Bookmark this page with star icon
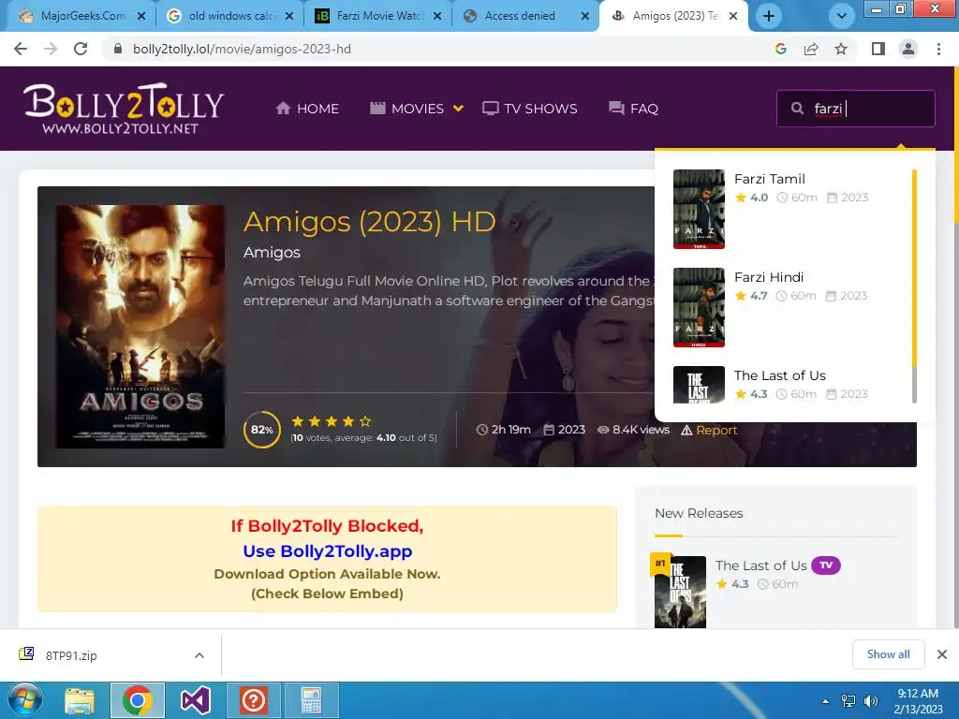The height and width of the screenshot is (719, 959). tap(841, 49)
